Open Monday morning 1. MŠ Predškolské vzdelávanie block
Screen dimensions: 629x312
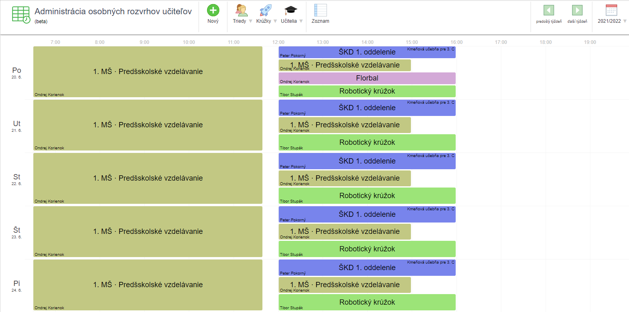coord(148,72)
